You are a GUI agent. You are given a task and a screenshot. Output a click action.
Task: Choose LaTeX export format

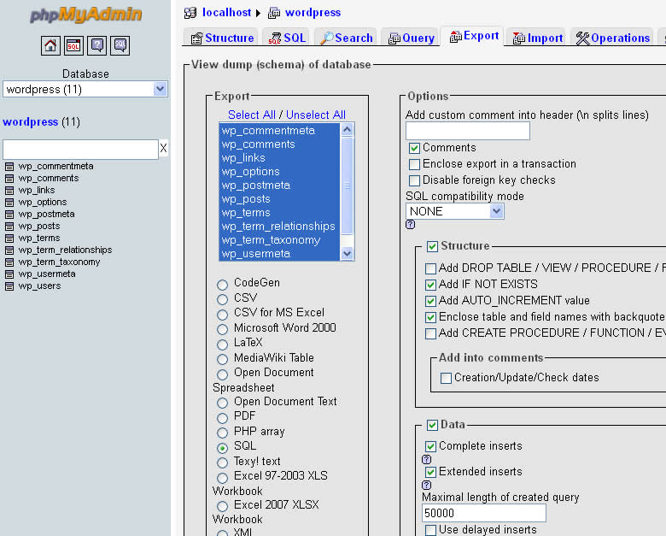tap(223, 345)
